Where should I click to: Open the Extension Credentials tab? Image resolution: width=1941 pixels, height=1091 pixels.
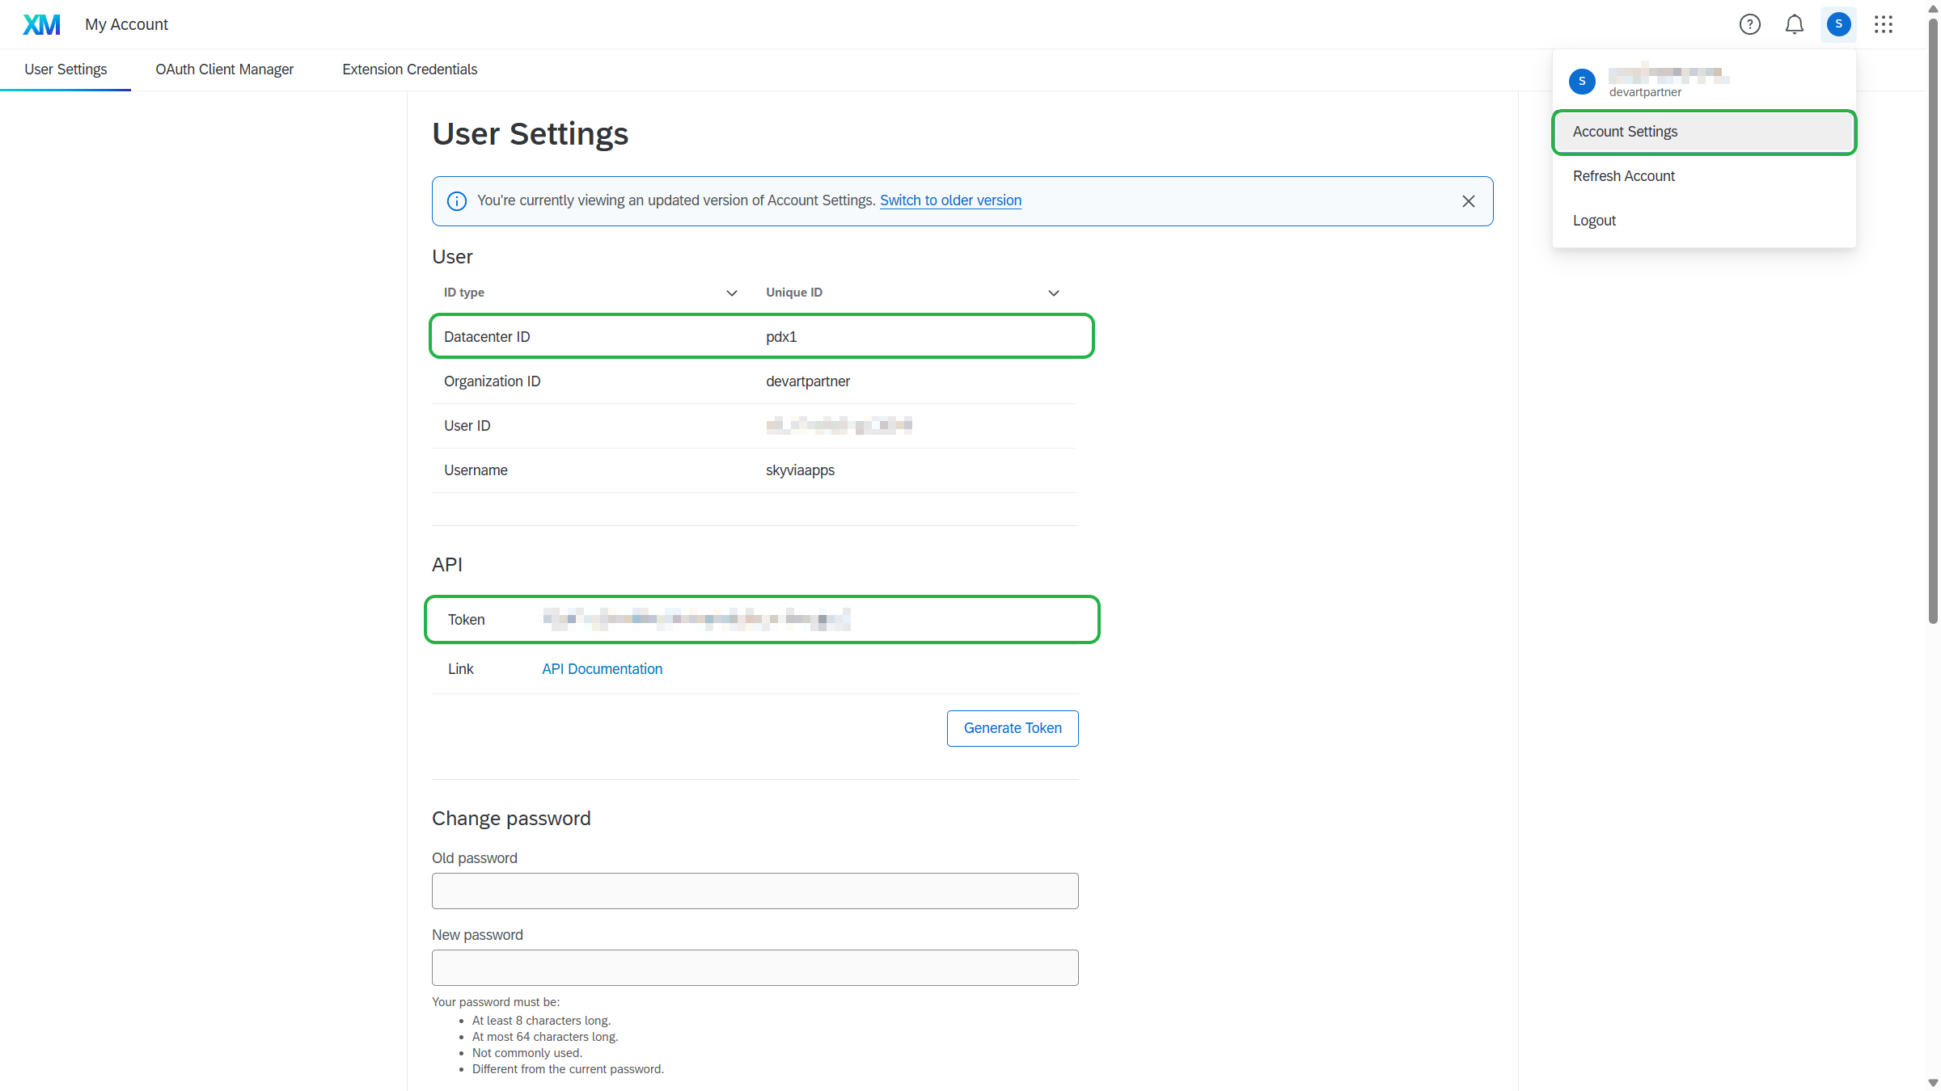[x=409, y=70]
